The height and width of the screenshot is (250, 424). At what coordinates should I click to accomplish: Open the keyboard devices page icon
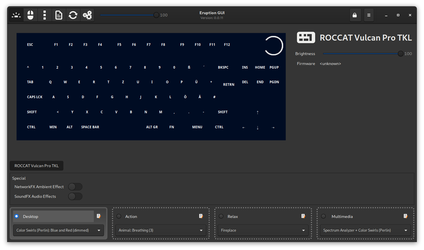point(16,15)
